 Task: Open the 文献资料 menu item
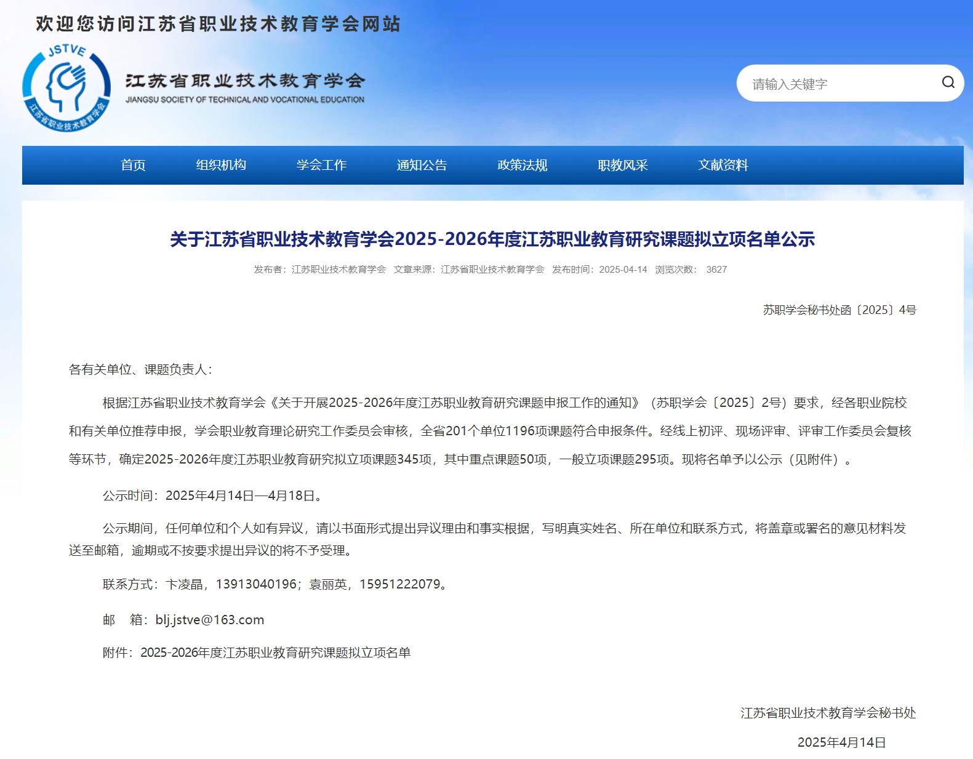(x=723, y=165)
